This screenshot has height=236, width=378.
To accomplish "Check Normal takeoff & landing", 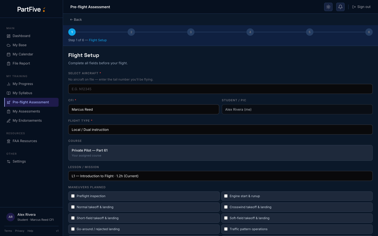I will click(73, 207).
